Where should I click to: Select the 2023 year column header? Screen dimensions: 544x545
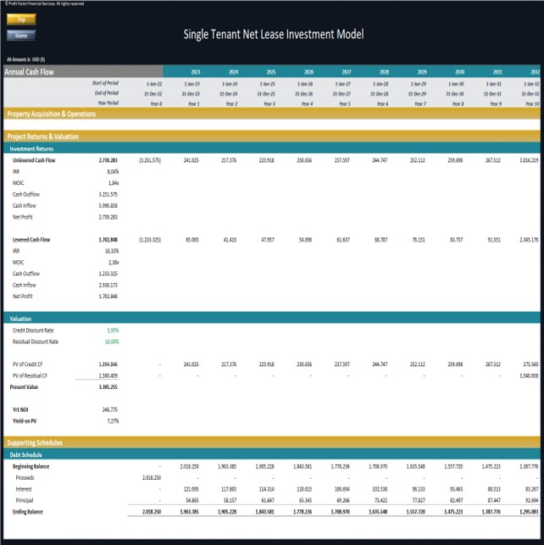[196, 72]
